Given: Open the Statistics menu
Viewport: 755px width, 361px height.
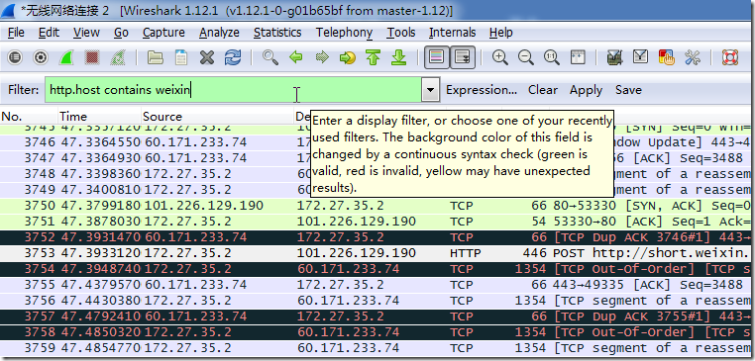Looking at the screenshot, I should pyautogui.click(x=277, y=33).
